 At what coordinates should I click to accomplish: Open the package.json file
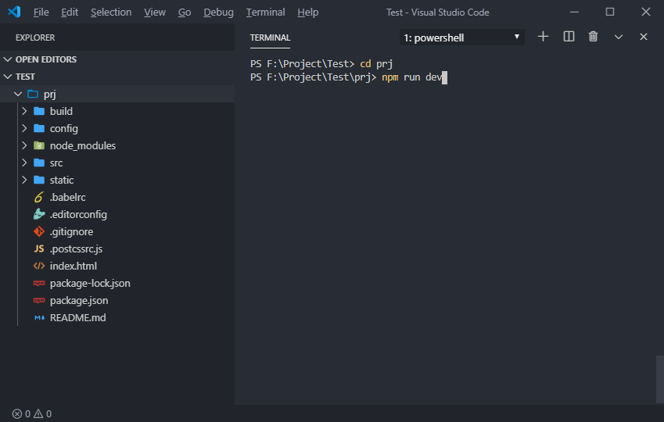(x=79, y=301)
